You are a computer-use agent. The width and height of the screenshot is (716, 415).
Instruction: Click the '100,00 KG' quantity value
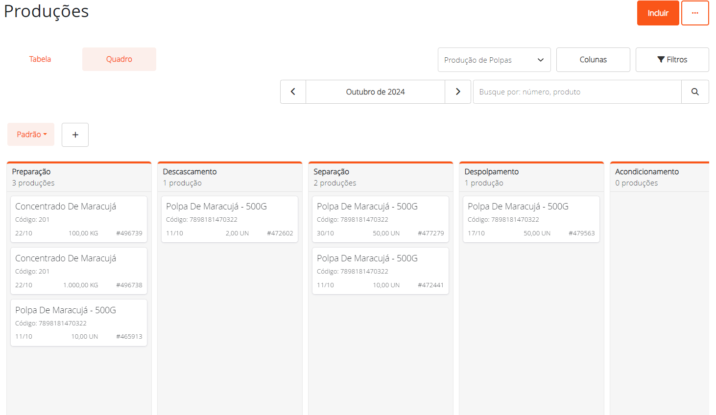pyautogui.click(x=83, y=233)
